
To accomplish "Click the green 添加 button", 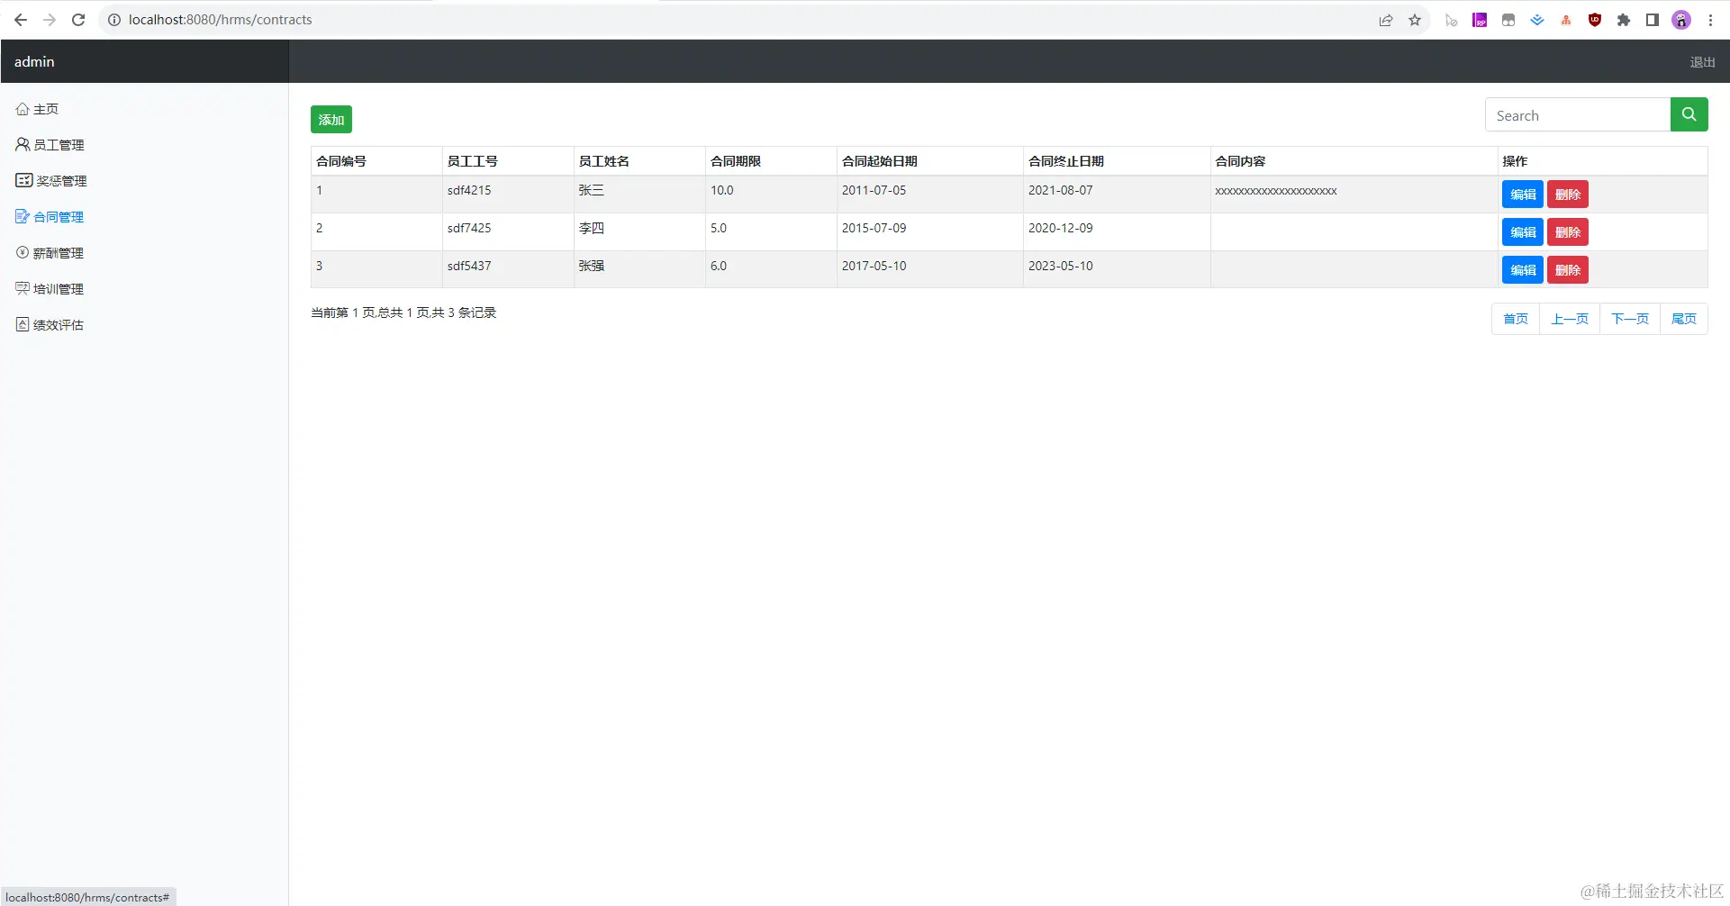I will (x=331, y=120).
